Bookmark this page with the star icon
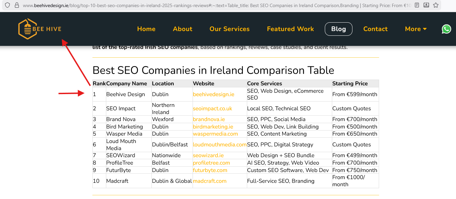 [435, 5]
